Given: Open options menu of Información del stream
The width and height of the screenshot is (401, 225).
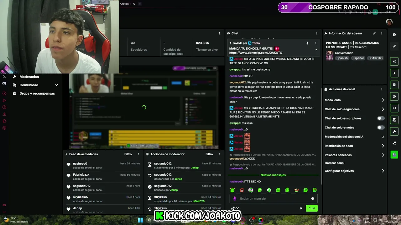Looking at the screenshot, I should (382, 33).
